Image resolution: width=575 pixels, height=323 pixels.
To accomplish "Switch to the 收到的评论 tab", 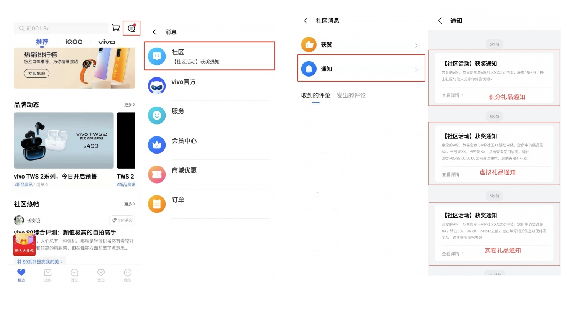I will [x=315, y=95].
